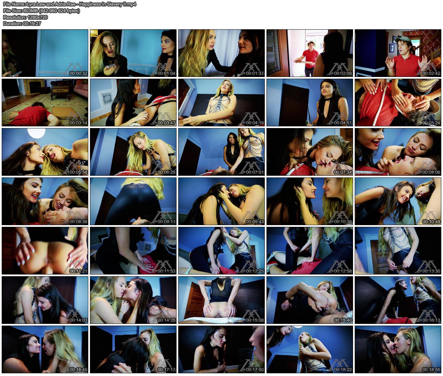Open the frame labeled 00:10:48
Viewport: 443px width, 376px height.
tap(398, 201)
